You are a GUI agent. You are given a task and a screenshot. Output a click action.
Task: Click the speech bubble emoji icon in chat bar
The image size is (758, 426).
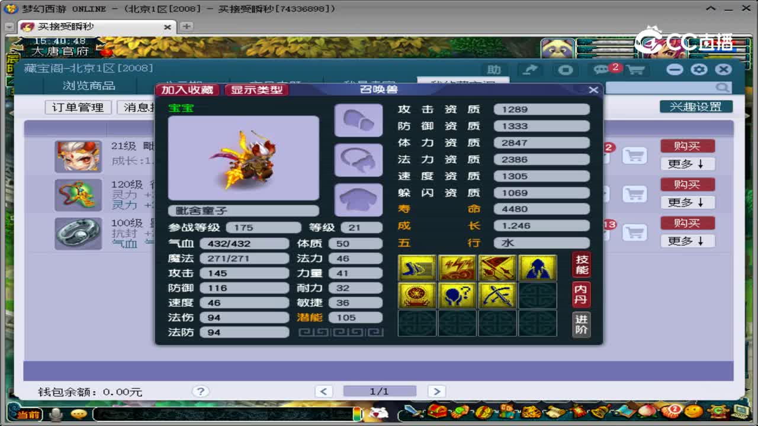point(79,414)
